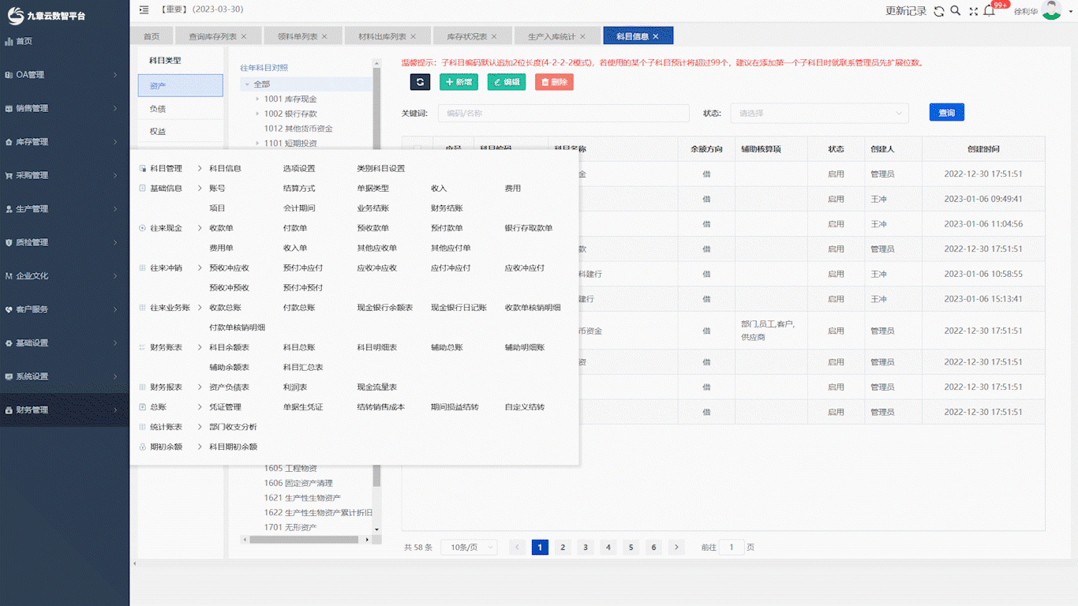Select 1012 其他货币资金 in the tree
Image resolution: width=1078 pixels, height=606 pixels.
(298, 129)
